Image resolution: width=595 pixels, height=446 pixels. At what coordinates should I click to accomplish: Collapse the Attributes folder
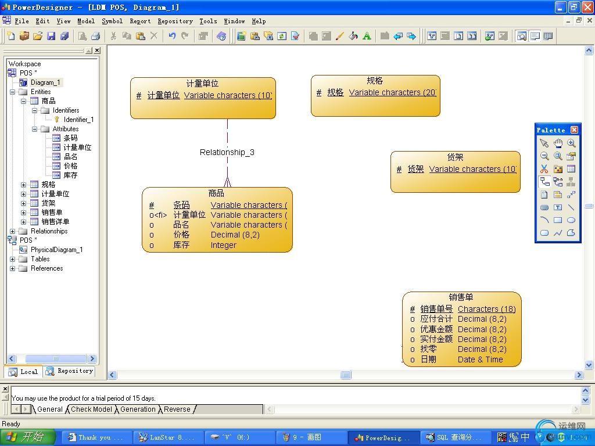tap(34, 129)
